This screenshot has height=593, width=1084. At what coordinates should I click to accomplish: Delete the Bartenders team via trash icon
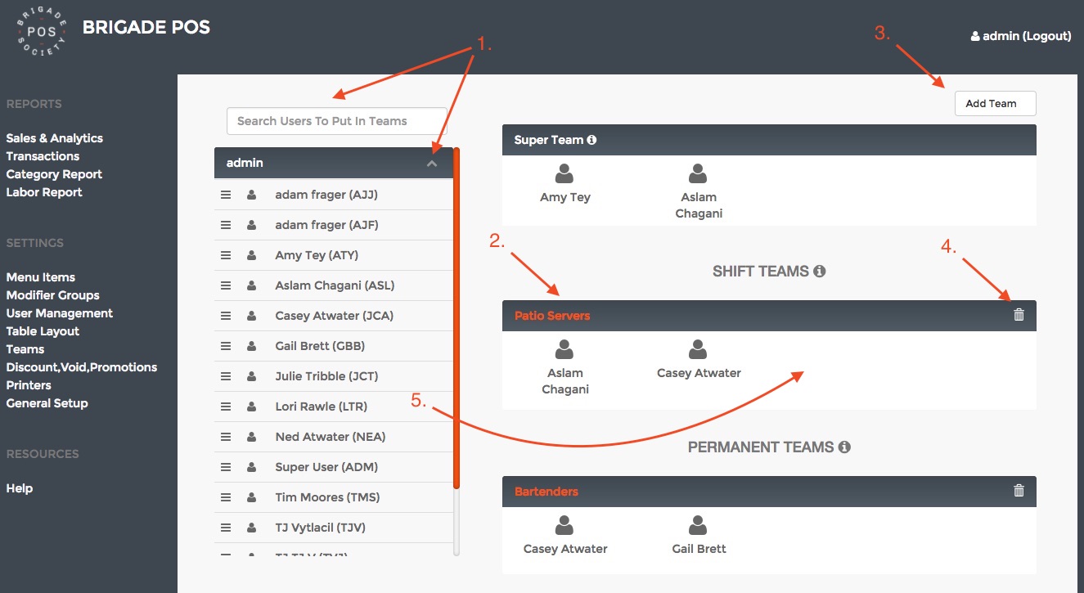click(x=1019, y=491)
